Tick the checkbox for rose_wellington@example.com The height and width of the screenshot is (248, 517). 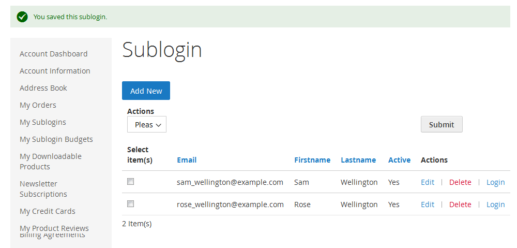(131, 204)
